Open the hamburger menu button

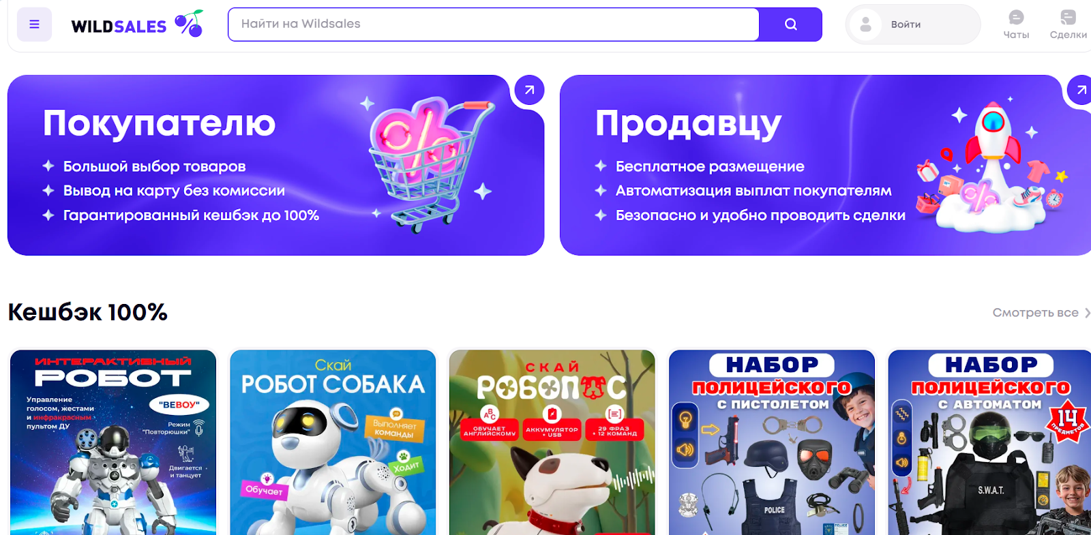click(x=34, y=25)
